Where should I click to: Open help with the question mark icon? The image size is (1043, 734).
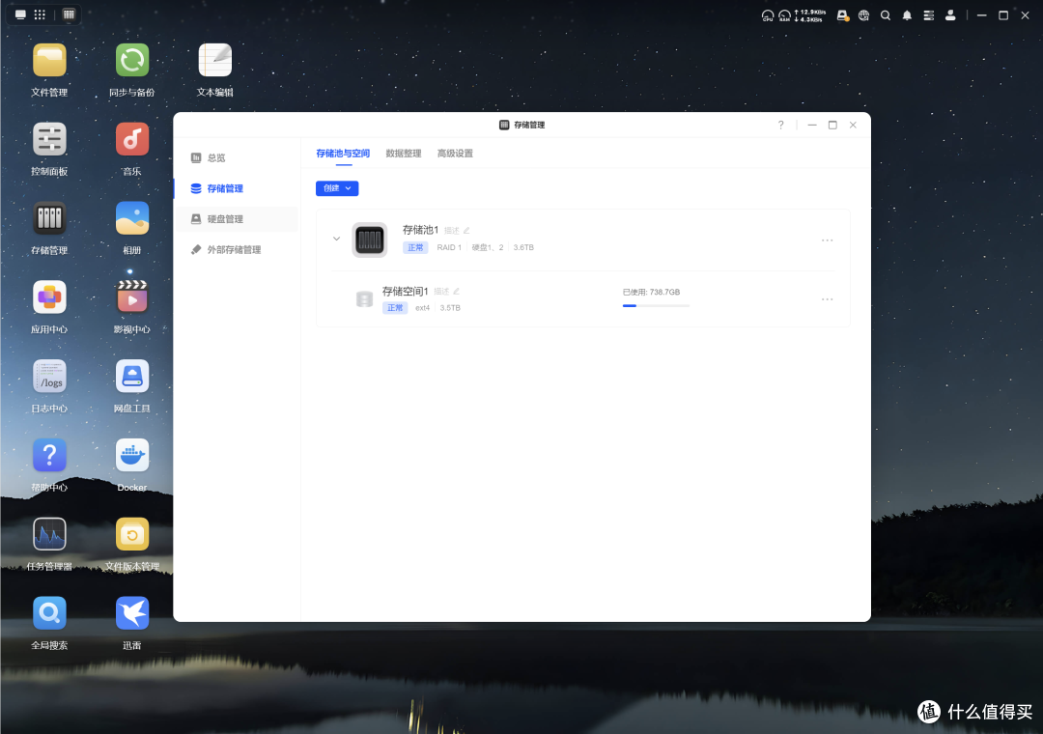(781, 126)
